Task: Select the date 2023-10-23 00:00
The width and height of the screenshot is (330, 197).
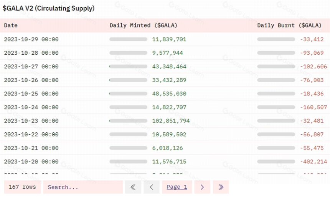Action: 31,121
